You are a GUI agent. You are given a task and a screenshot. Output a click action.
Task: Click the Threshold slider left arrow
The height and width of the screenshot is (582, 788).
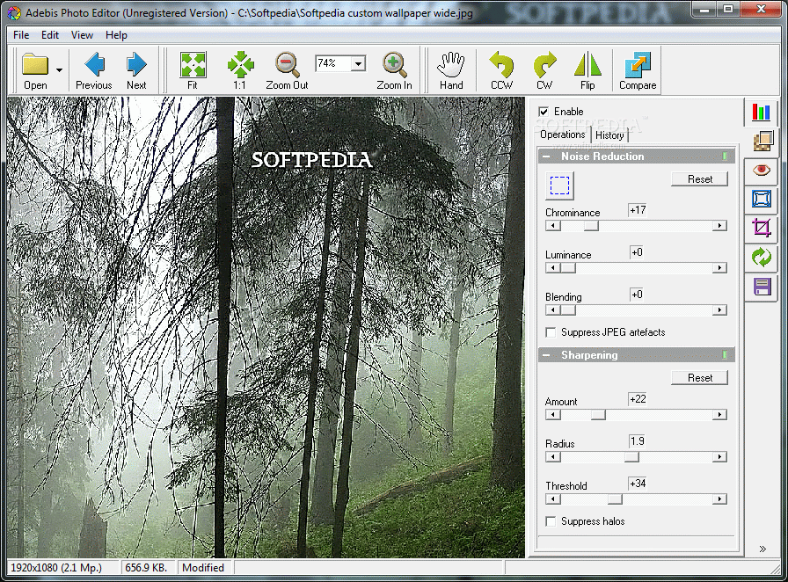[x=553, y=499]
